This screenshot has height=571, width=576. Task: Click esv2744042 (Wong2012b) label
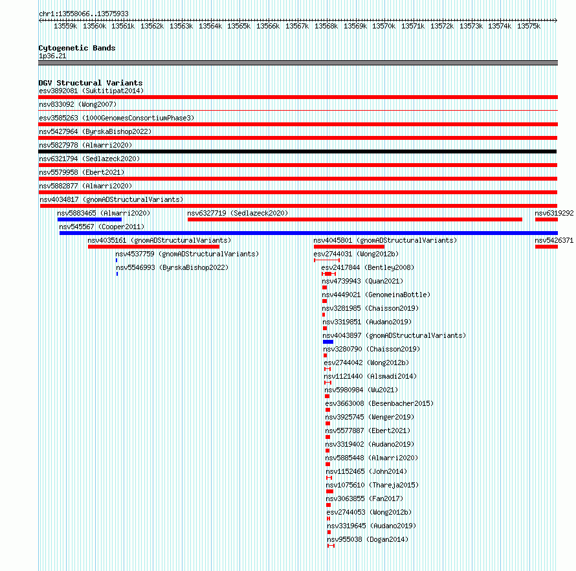[366, 363]
